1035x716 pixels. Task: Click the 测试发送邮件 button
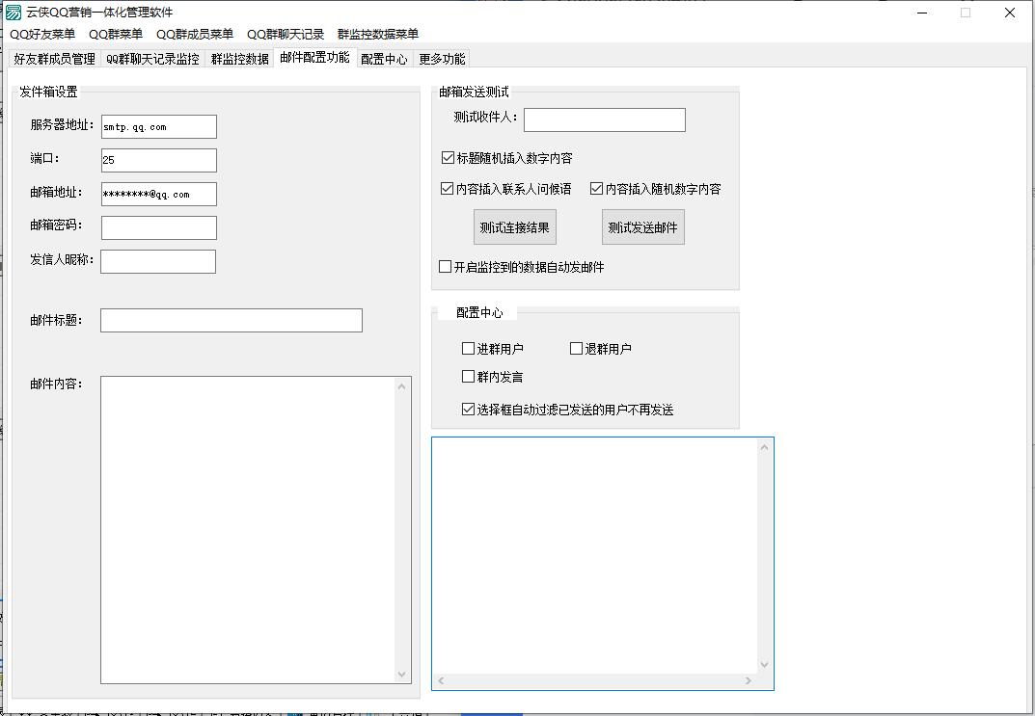click(643, 227)
